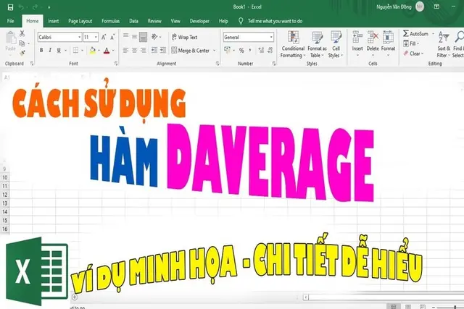Open the Fill Color dropdown arrow
The image size is (464, 309).
pyautogui.click(x=99, y=51)
